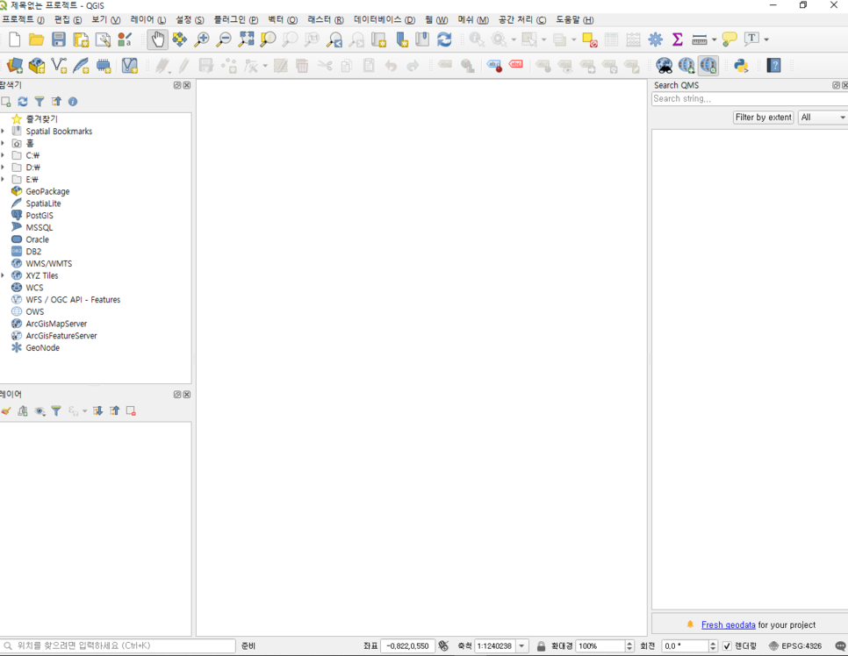Open the log messages speech bubble button
The height and width of the screenshot is (656, 848).
tap(840, 646)
